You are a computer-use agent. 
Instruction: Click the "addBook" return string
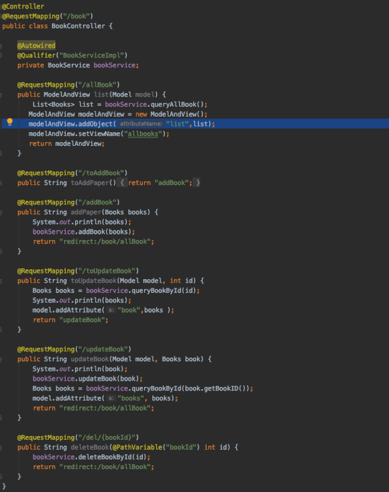tap(171, 182)
